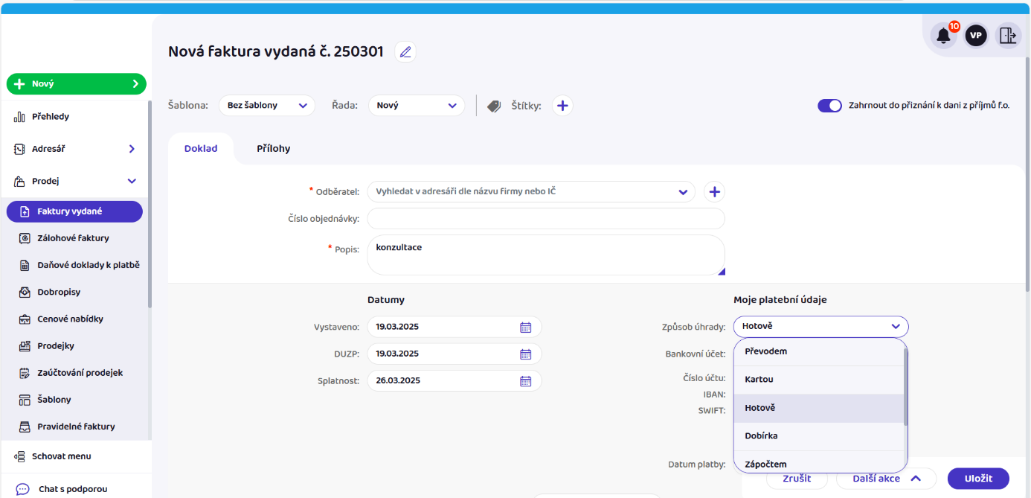
Task: Click the Zálohové faktury icon
Action: (x=25, y=238)
